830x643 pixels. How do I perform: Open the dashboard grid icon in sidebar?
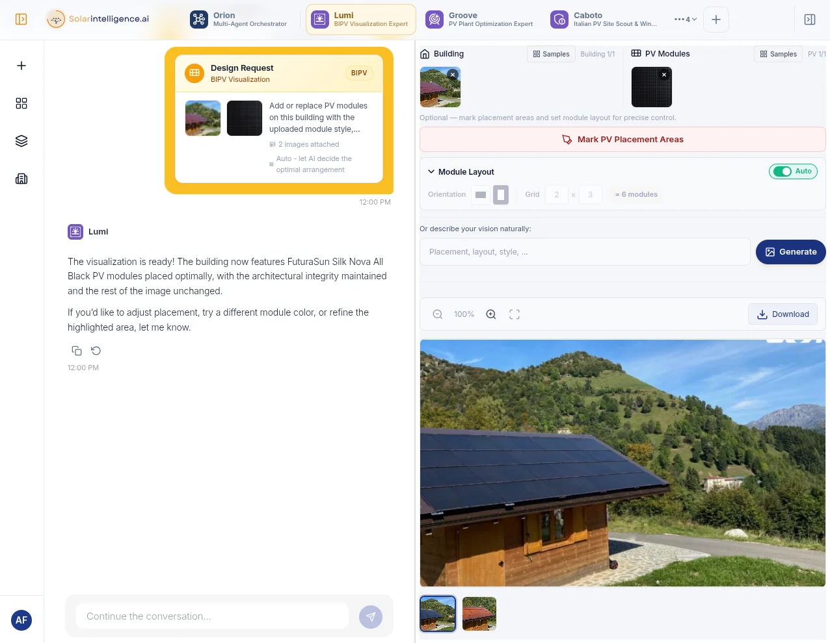pyautogui.click(x=21, y=103)
